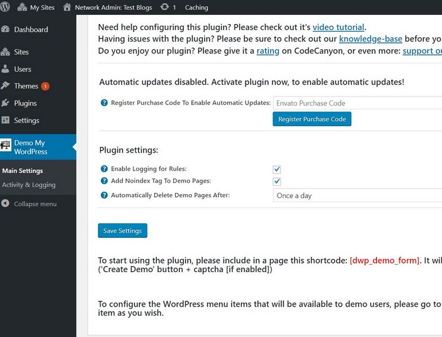Viewport: 442px width, 337px height.
Task: Open the 'Once a day' deletion interval dropdown
Action: point(358,195)
